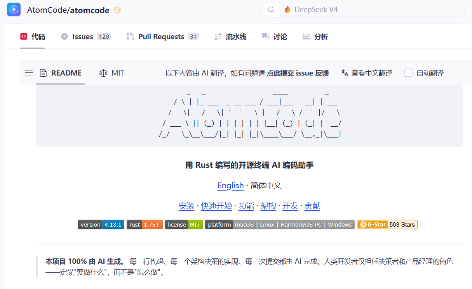Click the version 4.18.1 badge
The image size is (472, 289).
(x=101, y=225)
